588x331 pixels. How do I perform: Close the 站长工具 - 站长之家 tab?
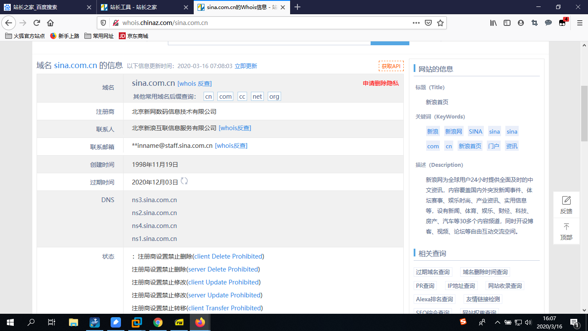click(186, 7)
